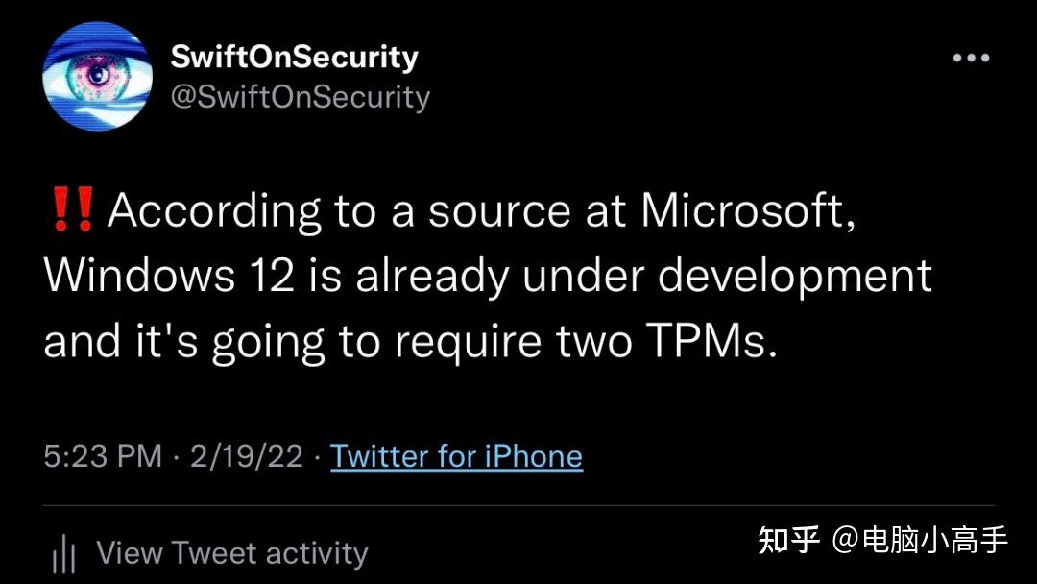
Task: Open the Twitter for iPhone link
Action: tap(457, 456)
